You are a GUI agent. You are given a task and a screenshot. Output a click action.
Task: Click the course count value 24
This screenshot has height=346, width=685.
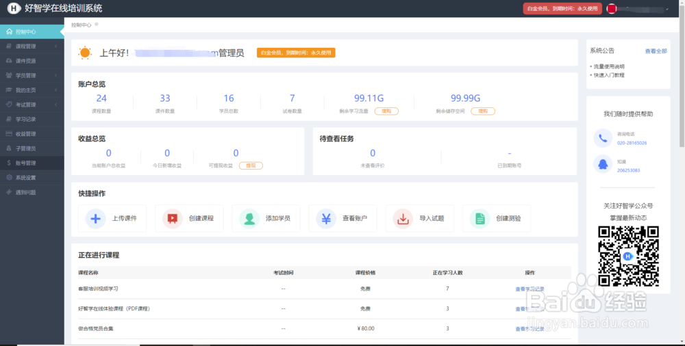pos(101,98)
